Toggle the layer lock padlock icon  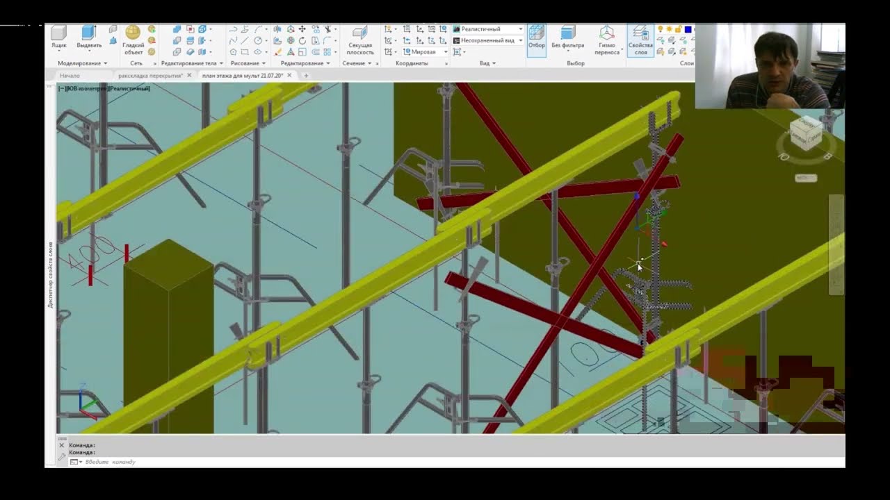click(678, 29)
